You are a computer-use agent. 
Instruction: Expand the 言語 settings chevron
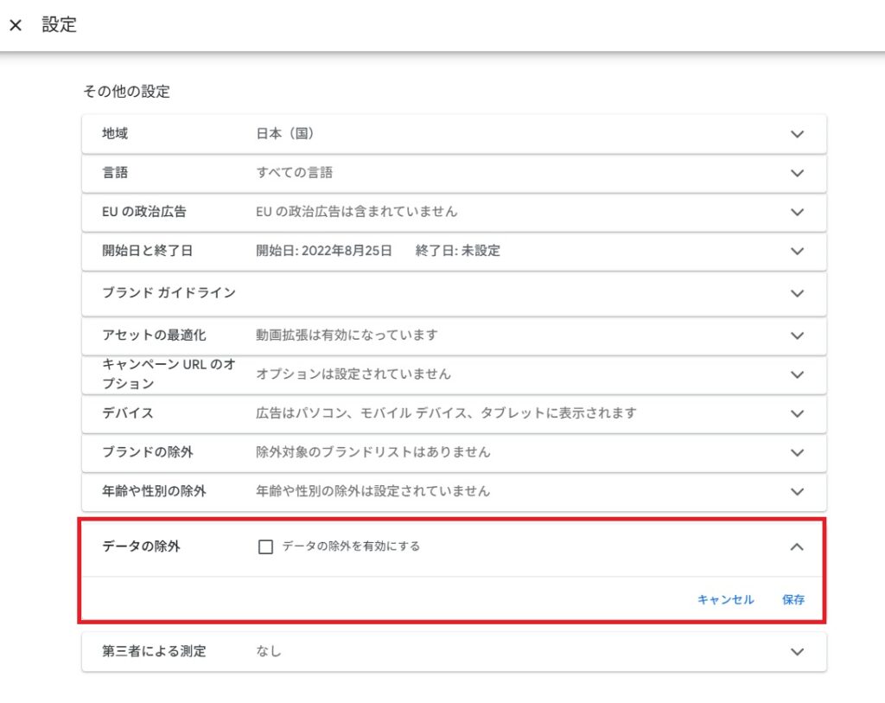click(797, 173)
